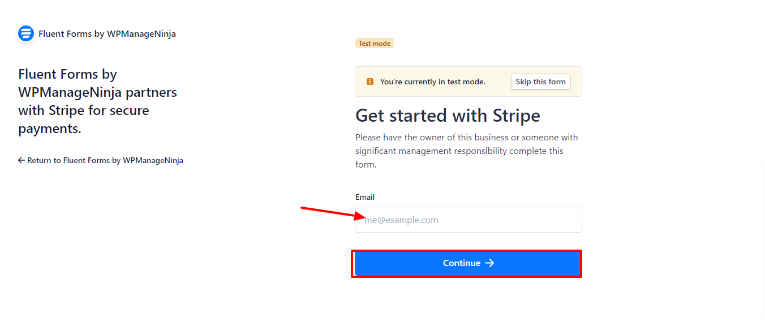Click the orange info icon in test banner
765x330 pixels.
coord(370,82)
